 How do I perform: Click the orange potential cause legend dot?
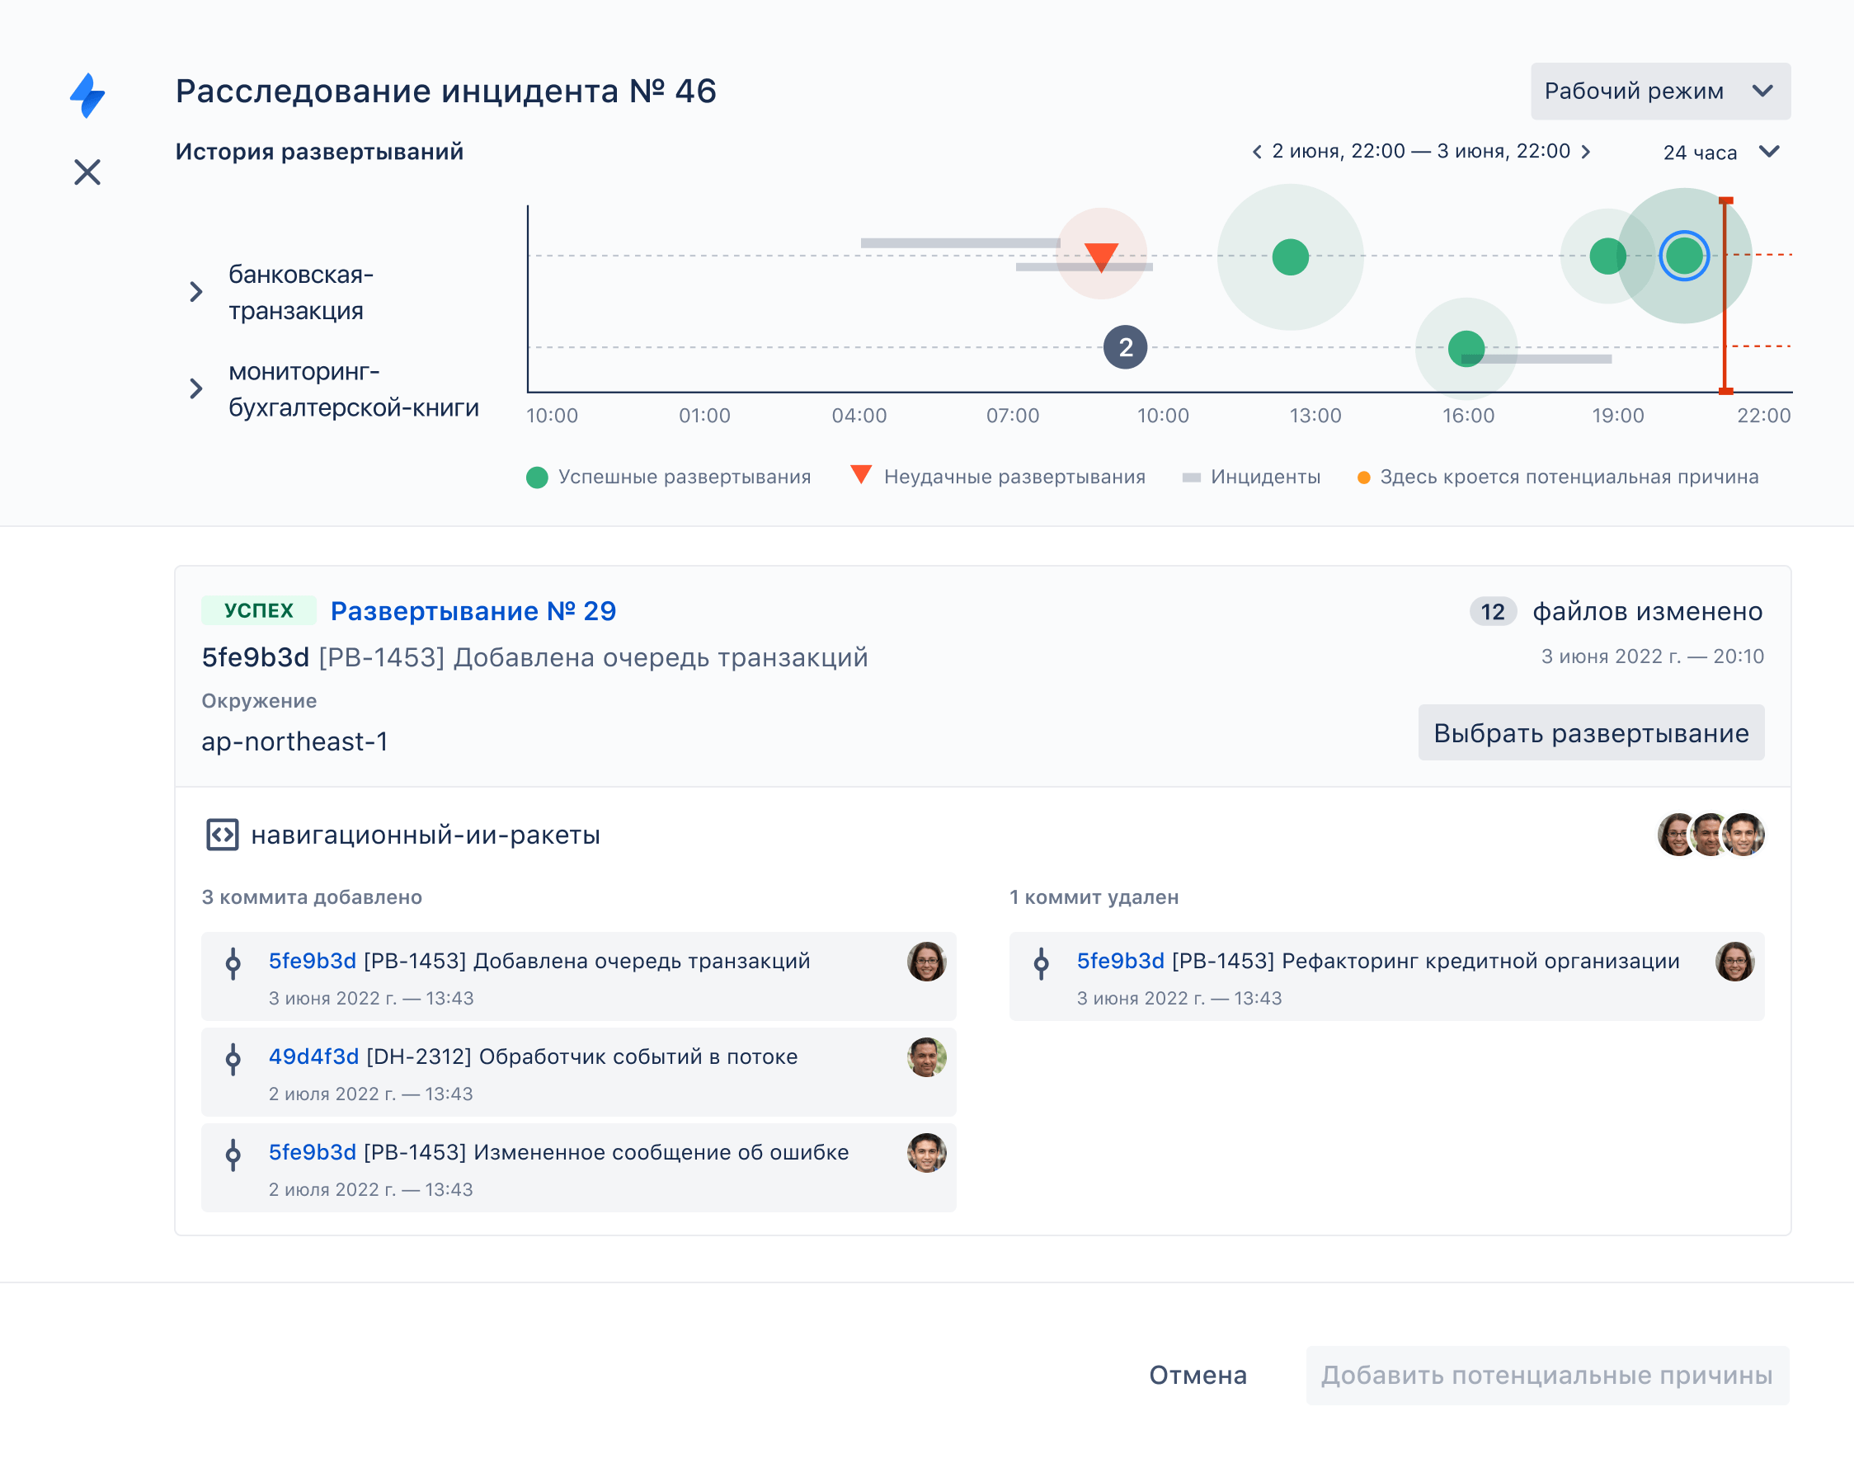coord(1363,476)
